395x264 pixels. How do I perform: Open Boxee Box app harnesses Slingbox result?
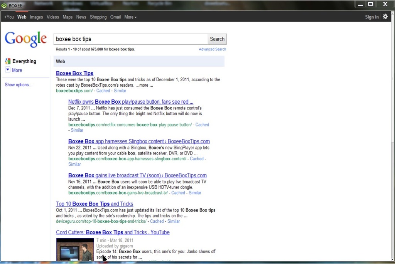[139, 141]
